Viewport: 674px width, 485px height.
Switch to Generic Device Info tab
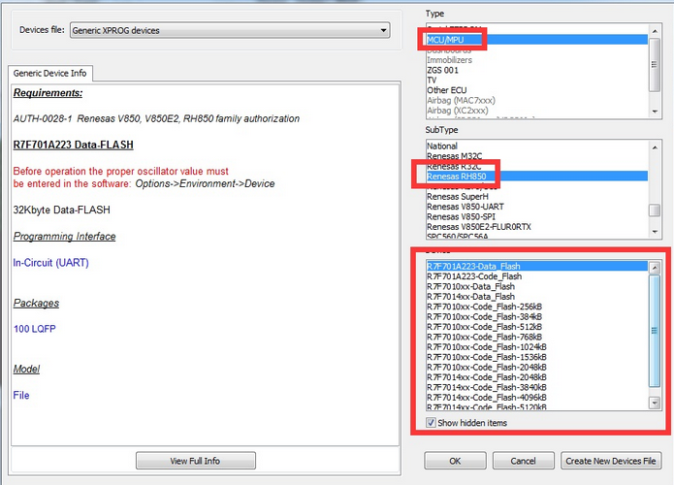(x=49, y=73)
